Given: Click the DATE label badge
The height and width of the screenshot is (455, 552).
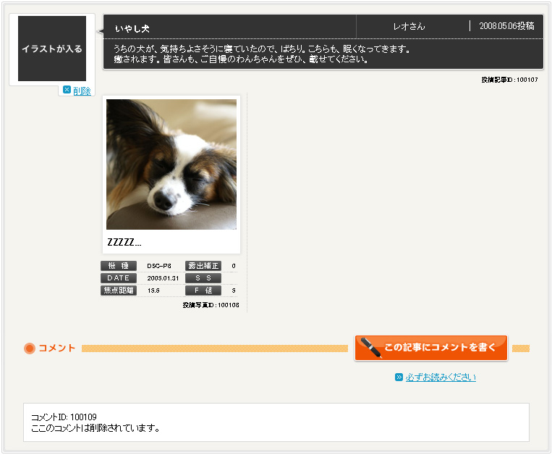Looking at the screenshot, I should click(118, 278).
